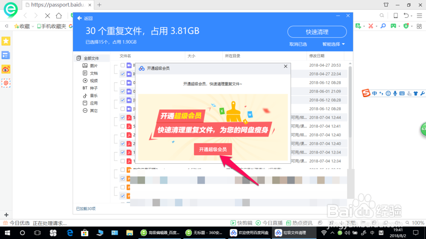Open 手机收藏夹 bookmark folder
426x239 pixels.
[x=52, y=26]
